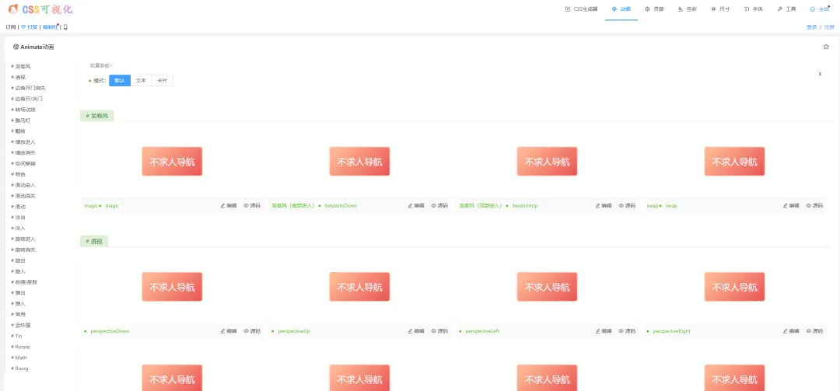Select 滑动进入 in sidebar
The image size is (840, 391).
coord(23,185)
